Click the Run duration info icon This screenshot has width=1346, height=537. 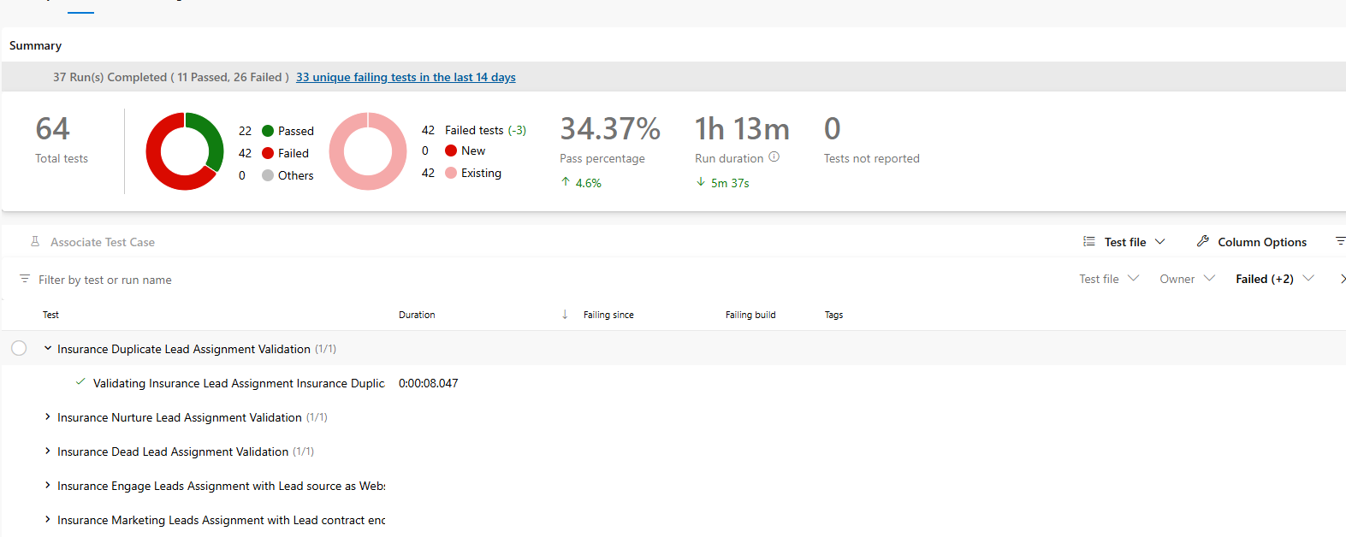click(774, 157)
